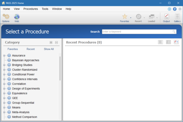Viewport: 183px width, 122px height.
Task: Open the Procedures menu
Action: point(30,9)
